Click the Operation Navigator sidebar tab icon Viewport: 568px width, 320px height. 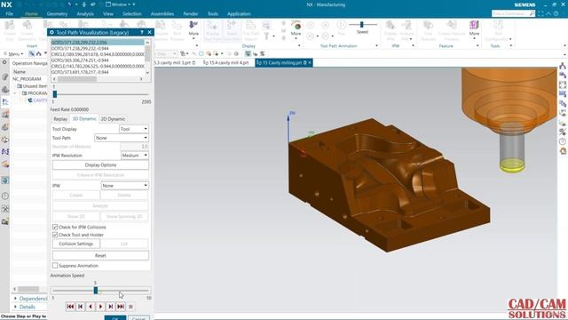(5, 102)
